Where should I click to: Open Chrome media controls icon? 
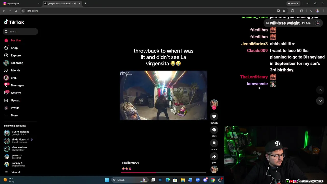311,11
